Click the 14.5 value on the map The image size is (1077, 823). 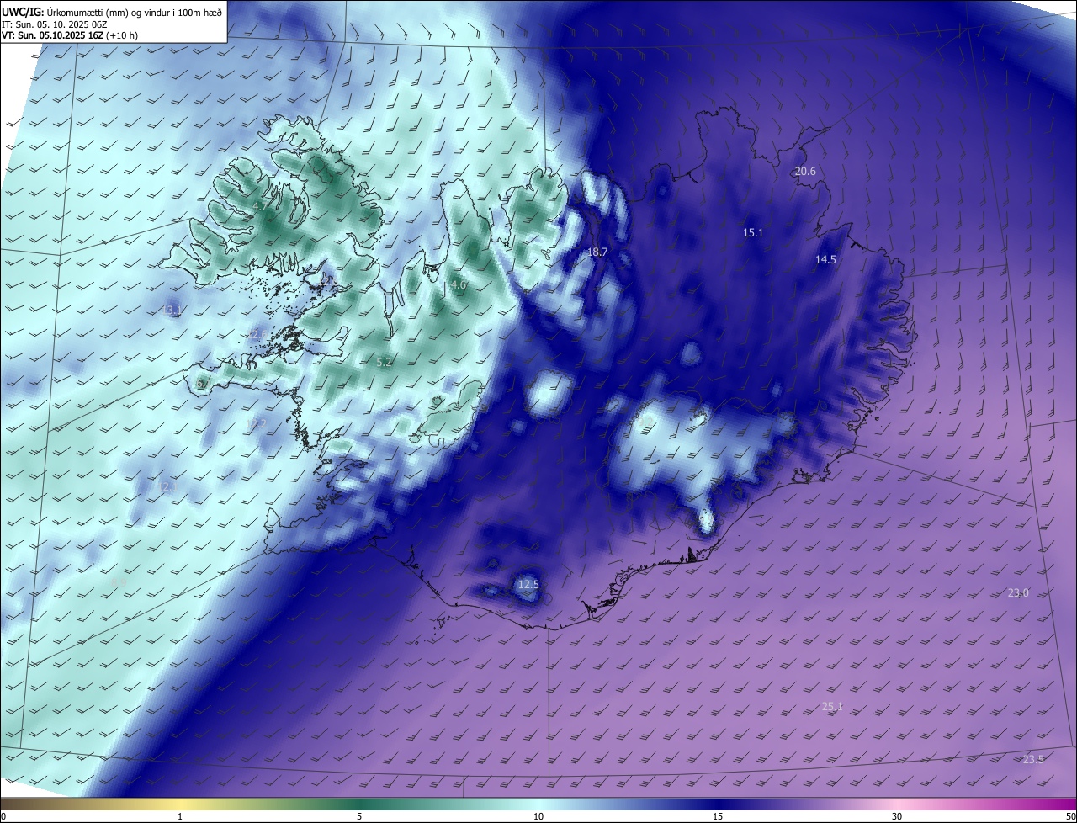825,259
